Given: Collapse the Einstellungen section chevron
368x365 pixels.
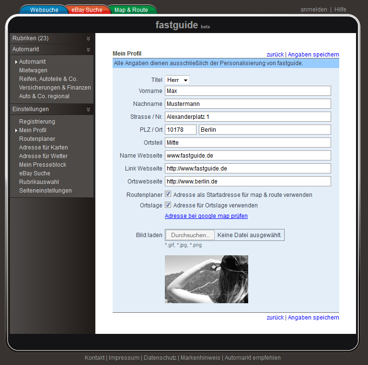Looking at the screenshot, I should point(88,109).
